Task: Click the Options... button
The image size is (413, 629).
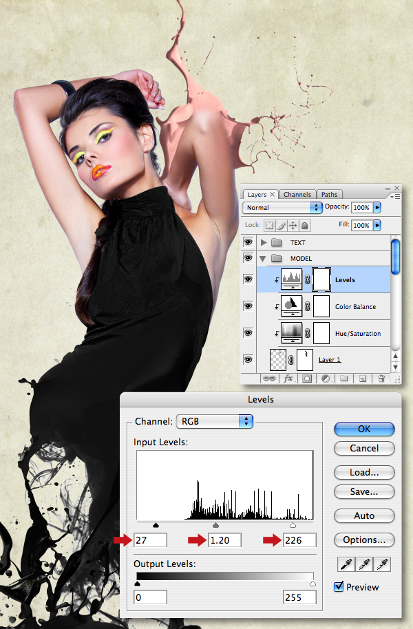Action: 364,540
